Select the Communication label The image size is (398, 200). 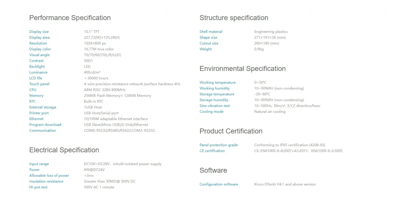tap(43, 131)
